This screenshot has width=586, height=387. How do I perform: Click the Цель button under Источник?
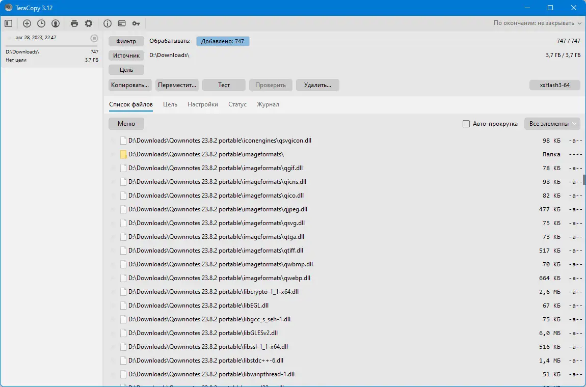click(x=126, y=70)
